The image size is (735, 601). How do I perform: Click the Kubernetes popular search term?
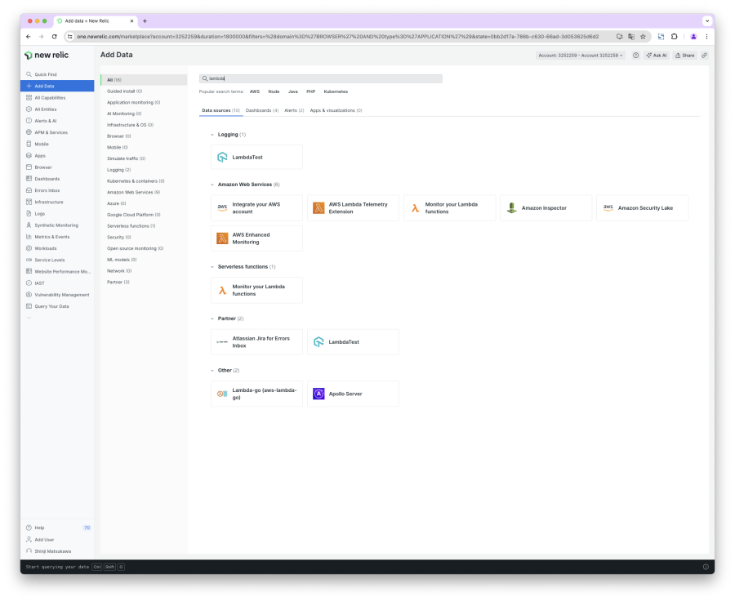pos(336,91)
